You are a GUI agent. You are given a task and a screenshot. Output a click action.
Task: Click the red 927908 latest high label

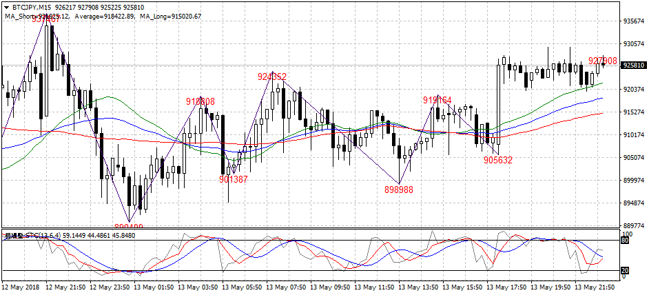[602, 61]
